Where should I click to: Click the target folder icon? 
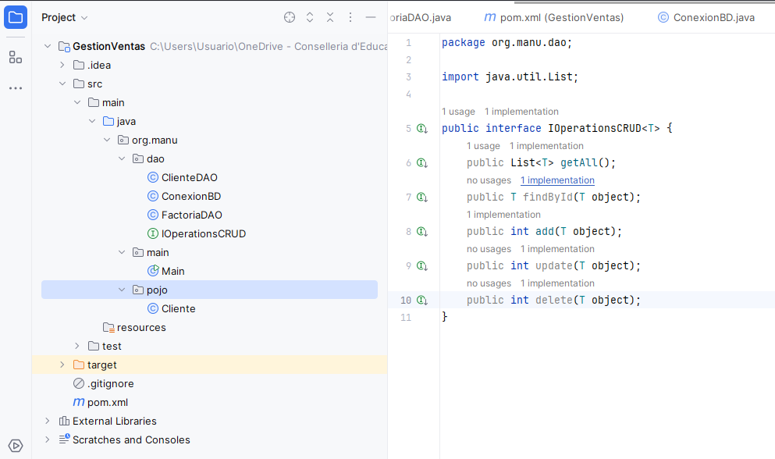coord(79,365)
